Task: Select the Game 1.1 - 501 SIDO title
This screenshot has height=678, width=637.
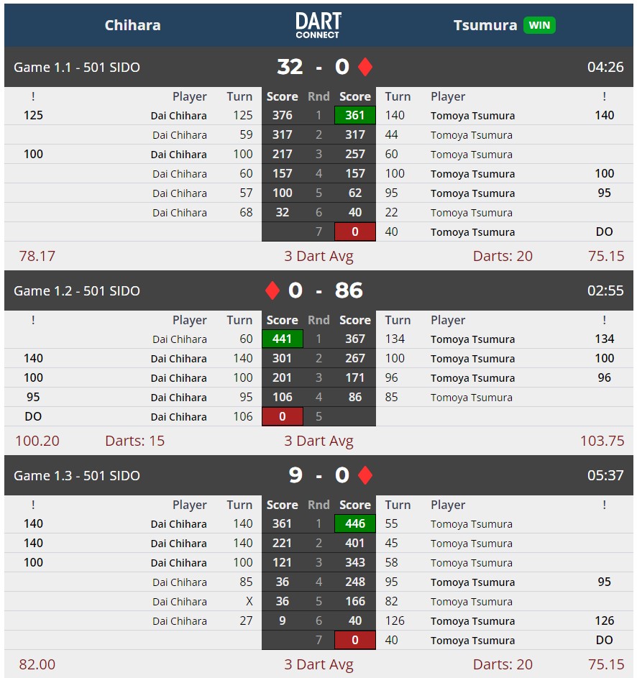Action: coord(77,68)
